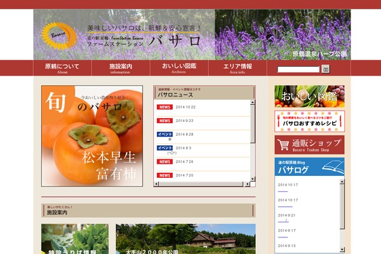This screenshot has width=381, height=254.
Task: Click the blog list scroll-down arrow
Action: coord(342,250)
